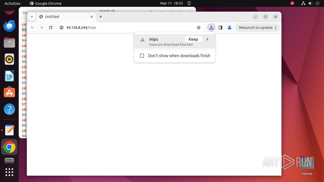This screenshot has height=182, width=324.
Task: Close the Untitled tab
Action: pos(92,17)
